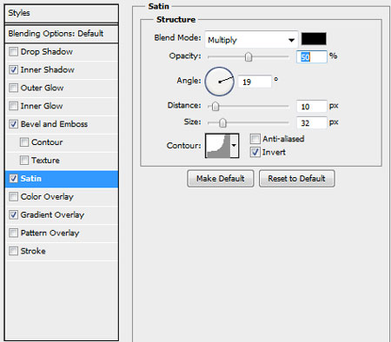This screenshot has height=342, width=391.
Task: Click the Opacity slider handle
Action: click(249, 57)
